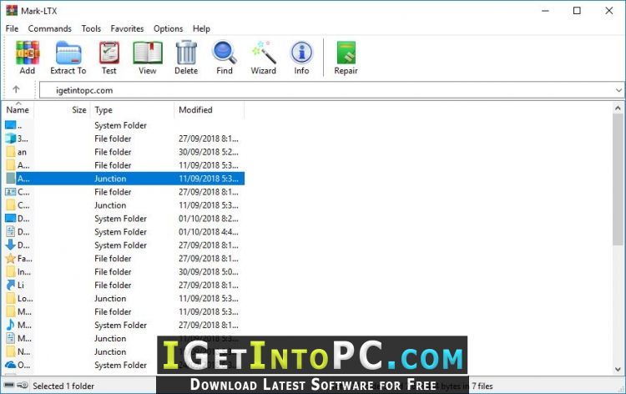
Task: Select the 3D objects folder icon '3...'
Action: (x=10, y=139)
